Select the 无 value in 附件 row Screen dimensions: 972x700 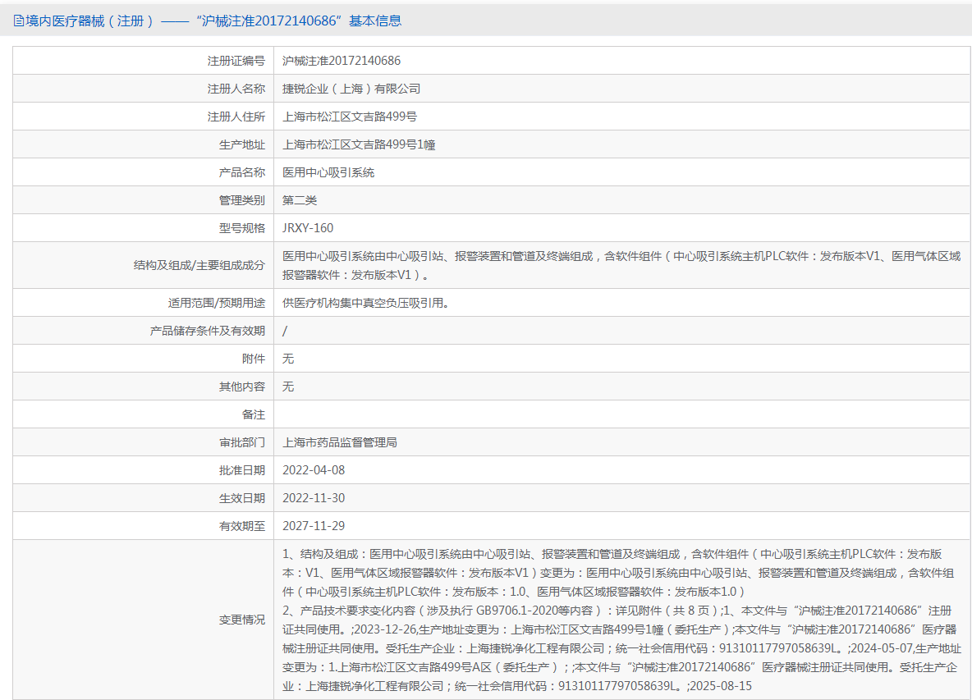pos(288,359)
